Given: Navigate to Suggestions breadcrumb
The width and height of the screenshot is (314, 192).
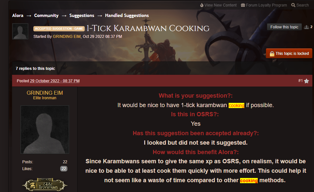Looking at the screenshot, I should click(x=82, y=15).
